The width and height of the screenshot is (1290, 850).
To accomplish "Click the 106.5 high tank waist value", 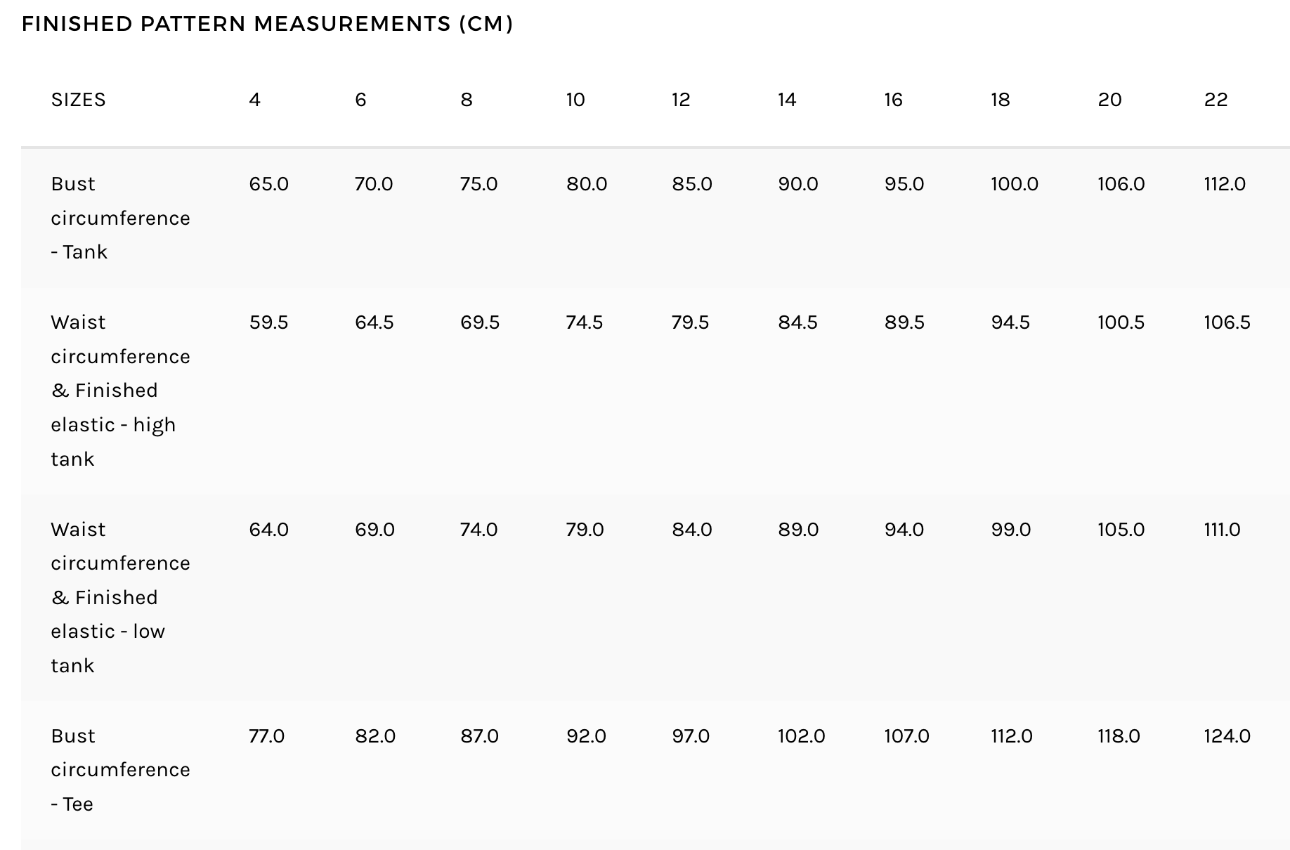I will 1227,322.
